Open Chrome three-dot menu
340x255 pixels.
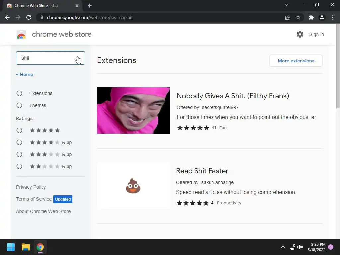[x=333, y=17]
